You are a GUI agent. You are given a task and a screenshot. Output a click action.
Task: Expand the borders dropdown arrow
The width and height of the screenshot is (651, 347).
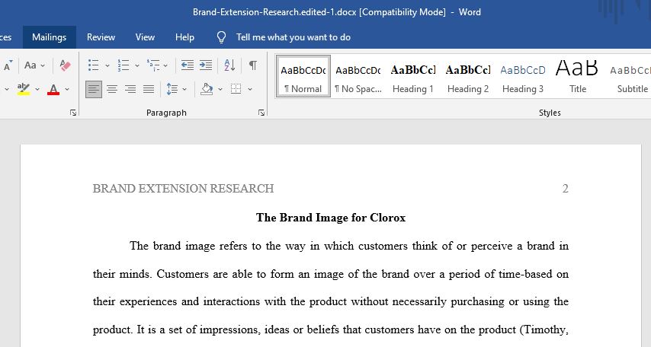pos(250,89)
